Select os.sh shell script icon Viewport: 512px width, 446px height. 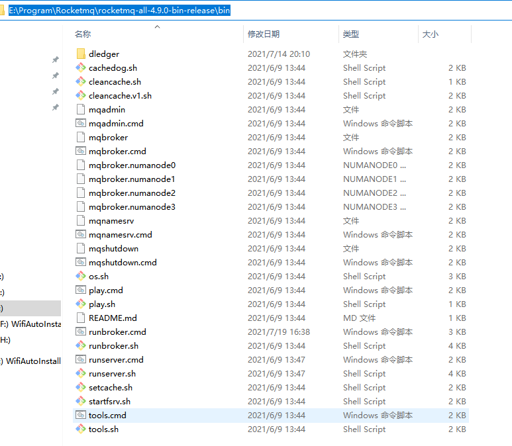click(x=81, y=277)
